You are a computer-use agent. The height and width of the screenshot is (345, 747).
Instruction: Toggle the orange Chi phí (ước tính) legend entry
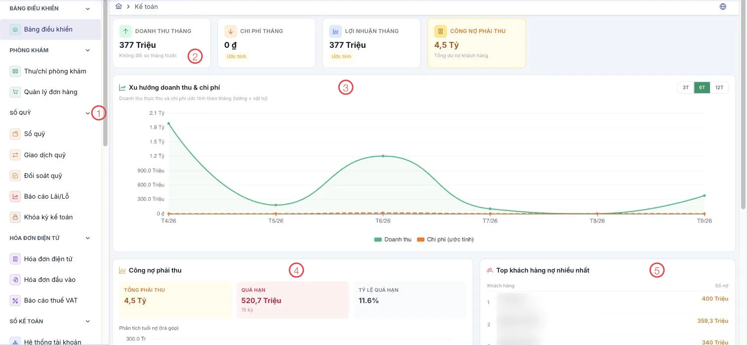[x=445, y=240]
